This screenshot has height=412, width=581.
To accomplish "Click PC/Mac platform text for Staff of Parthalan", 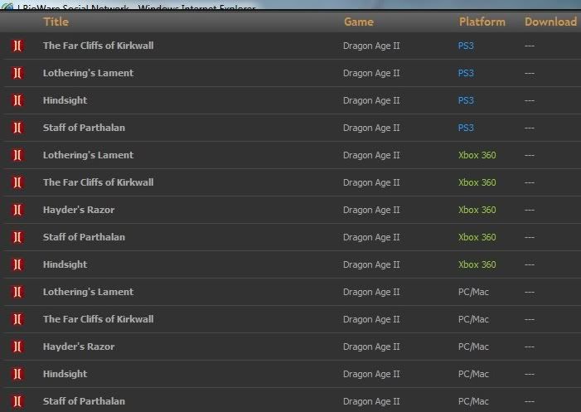I will pyautogui.click(x=473, y=401).
